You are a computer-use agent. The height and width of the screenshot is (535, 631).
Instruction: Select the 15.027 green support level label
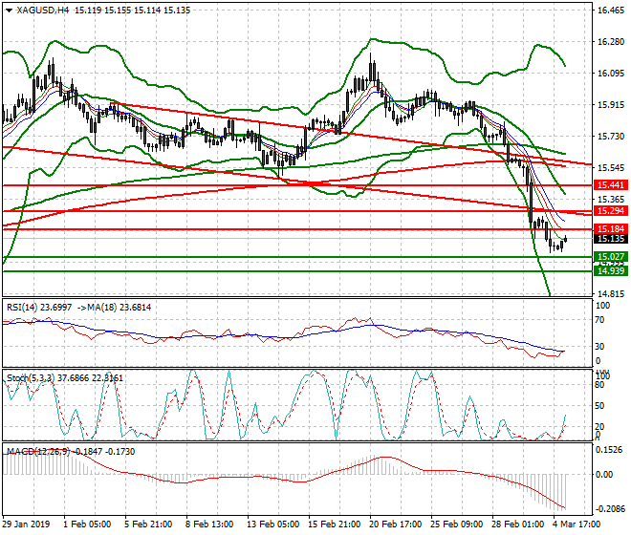click(x=611, y=257)
